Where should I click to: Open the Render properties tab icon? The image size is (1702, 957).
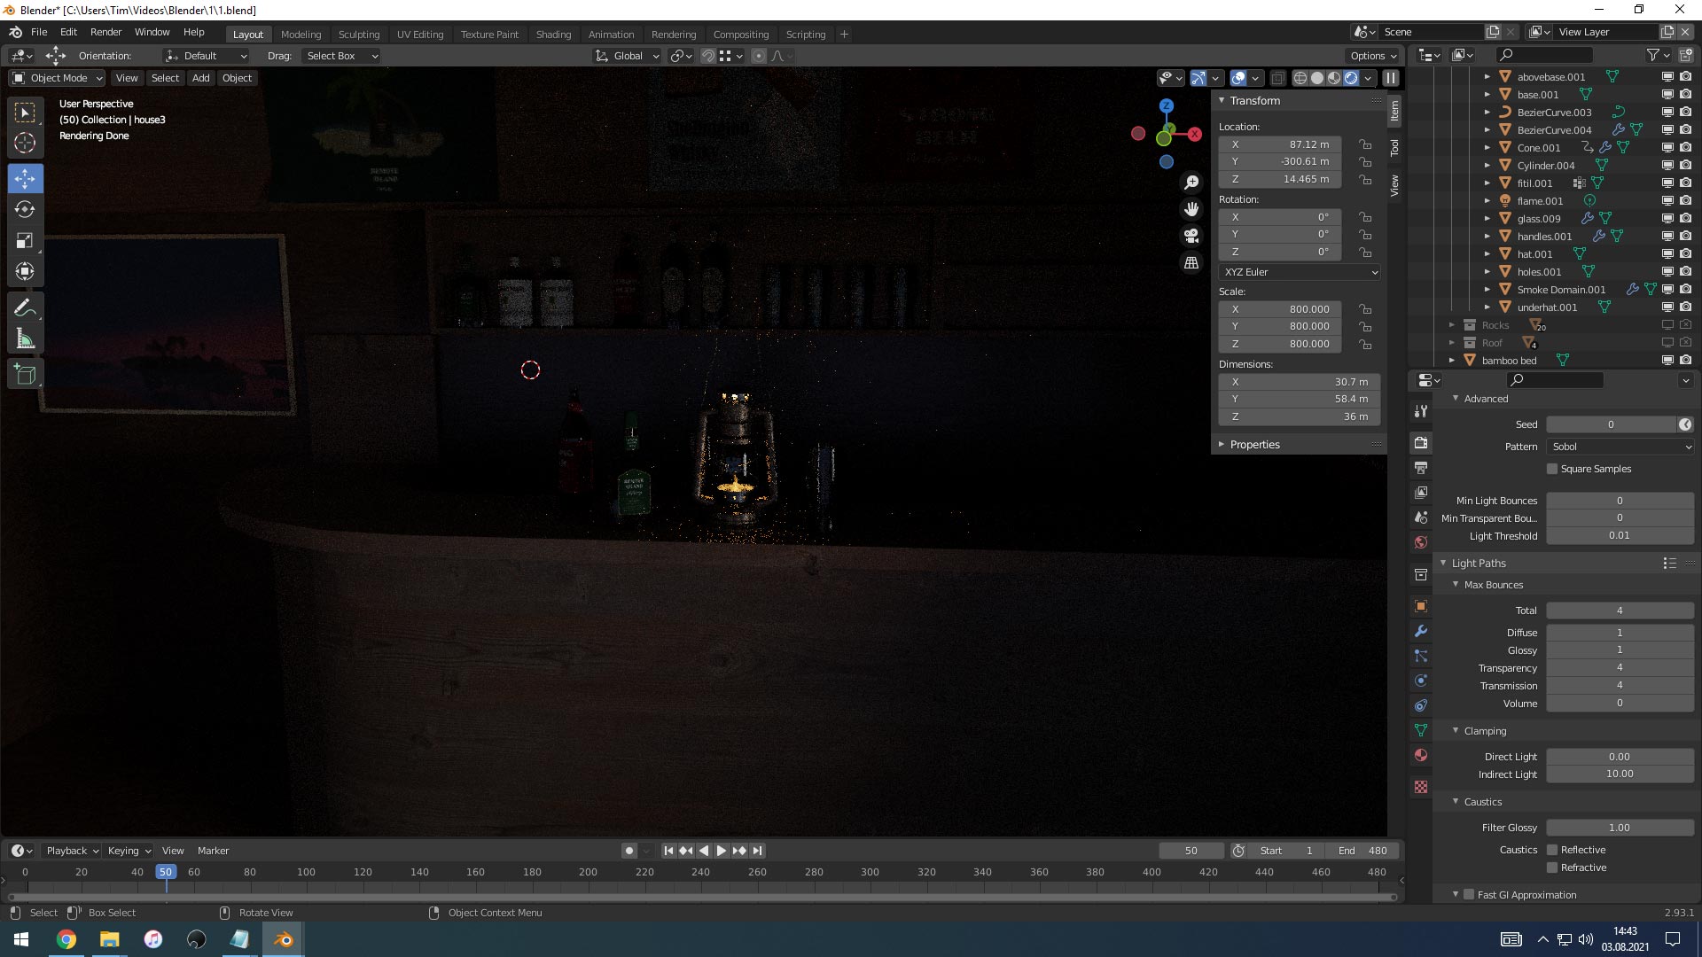[1421, 442]
